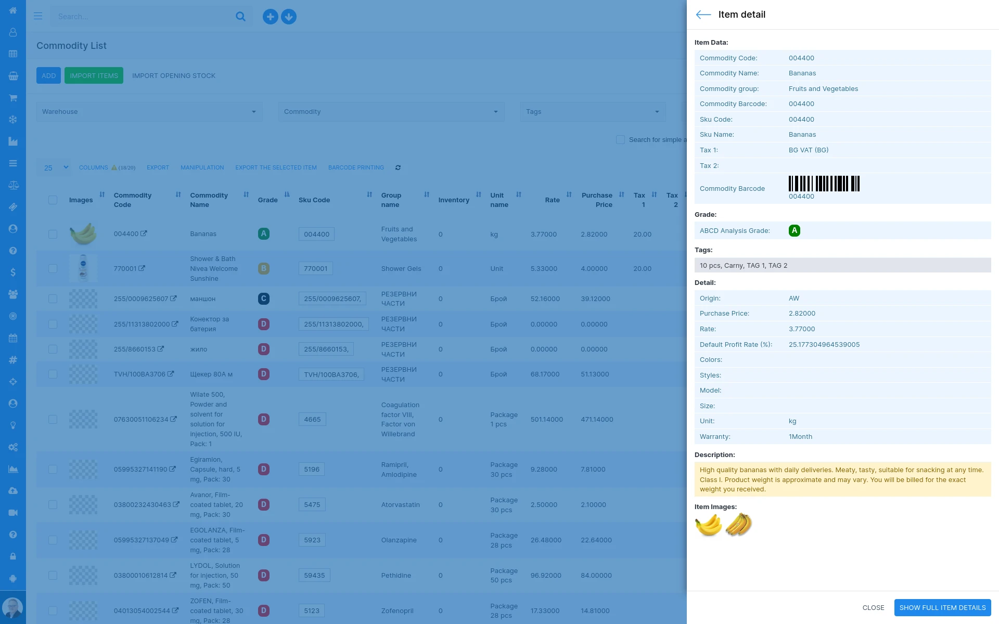Open the Warehouse dropdown
The height and width of the screenshot is (624, 999).
coord(149,112)
